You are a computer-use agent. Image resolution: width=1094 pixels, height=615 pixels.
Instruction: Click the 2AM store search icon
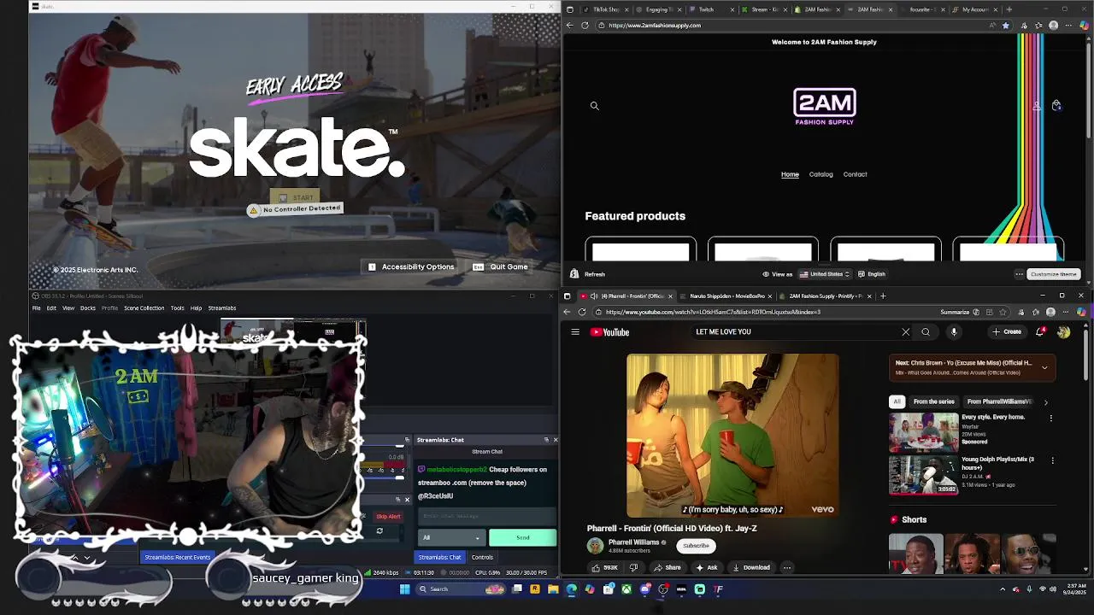click(595, 106)
